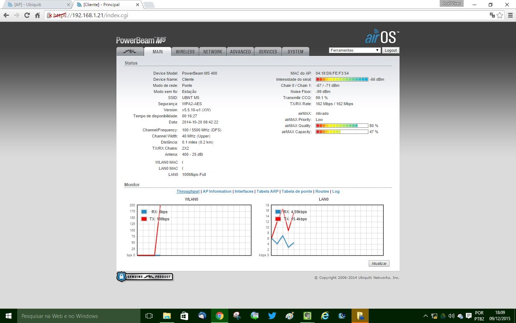
Task: Click the airMAX Capacity bar
Action: [342, 132]
